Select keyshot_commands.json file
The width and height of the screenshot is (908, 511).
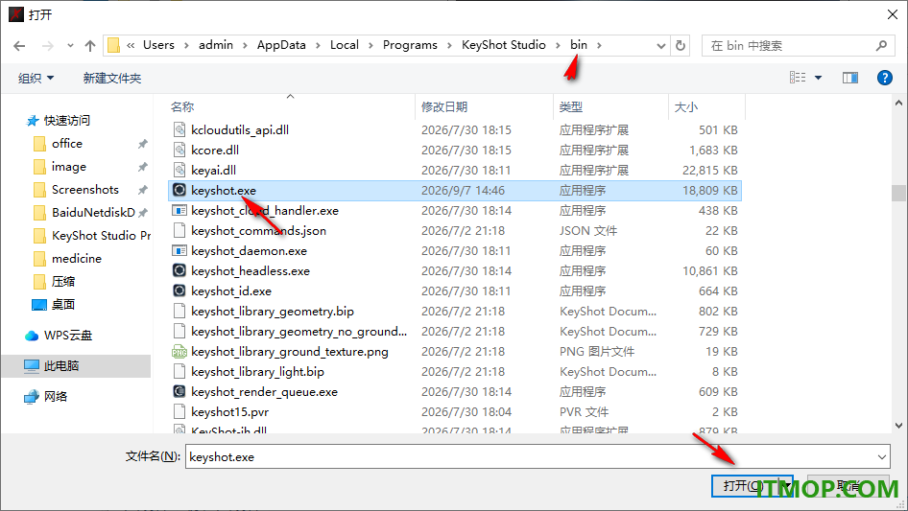258,230
